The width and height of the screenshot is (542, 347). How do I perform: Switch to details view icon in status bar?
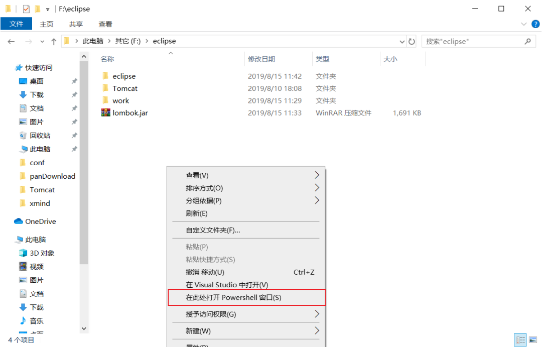tap(520, 340)
